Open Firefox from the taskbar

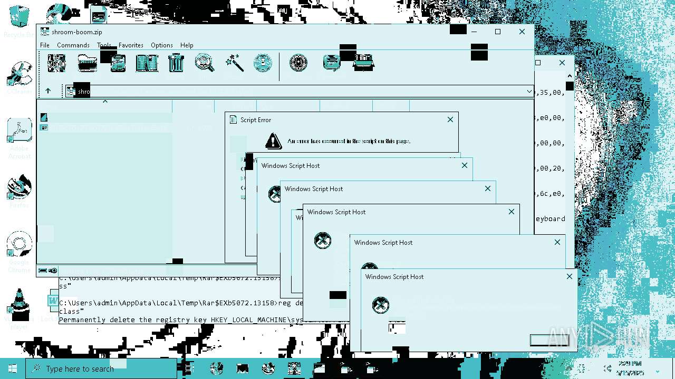268,368
